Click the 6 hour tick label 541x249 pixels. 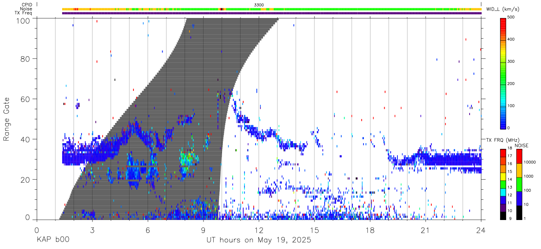click(x=148, y=230)
